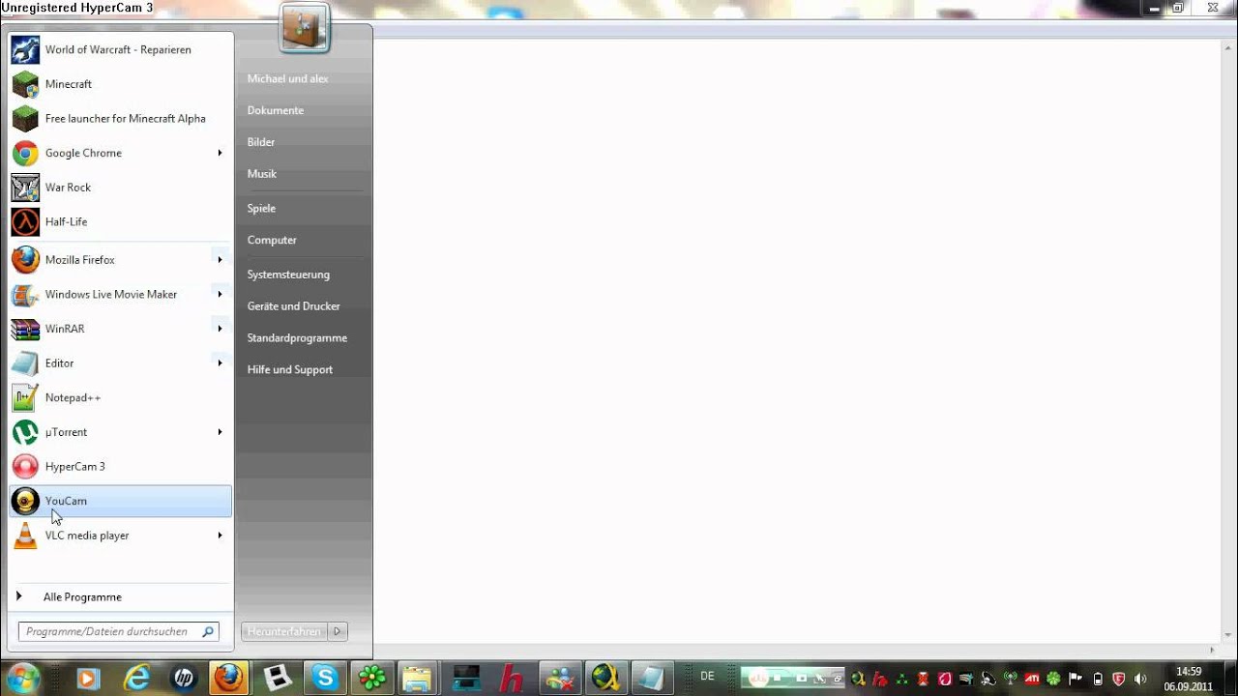Click the volume speaker tray icon
This screenshot has width=1238, height=696.
point(1139,679)
